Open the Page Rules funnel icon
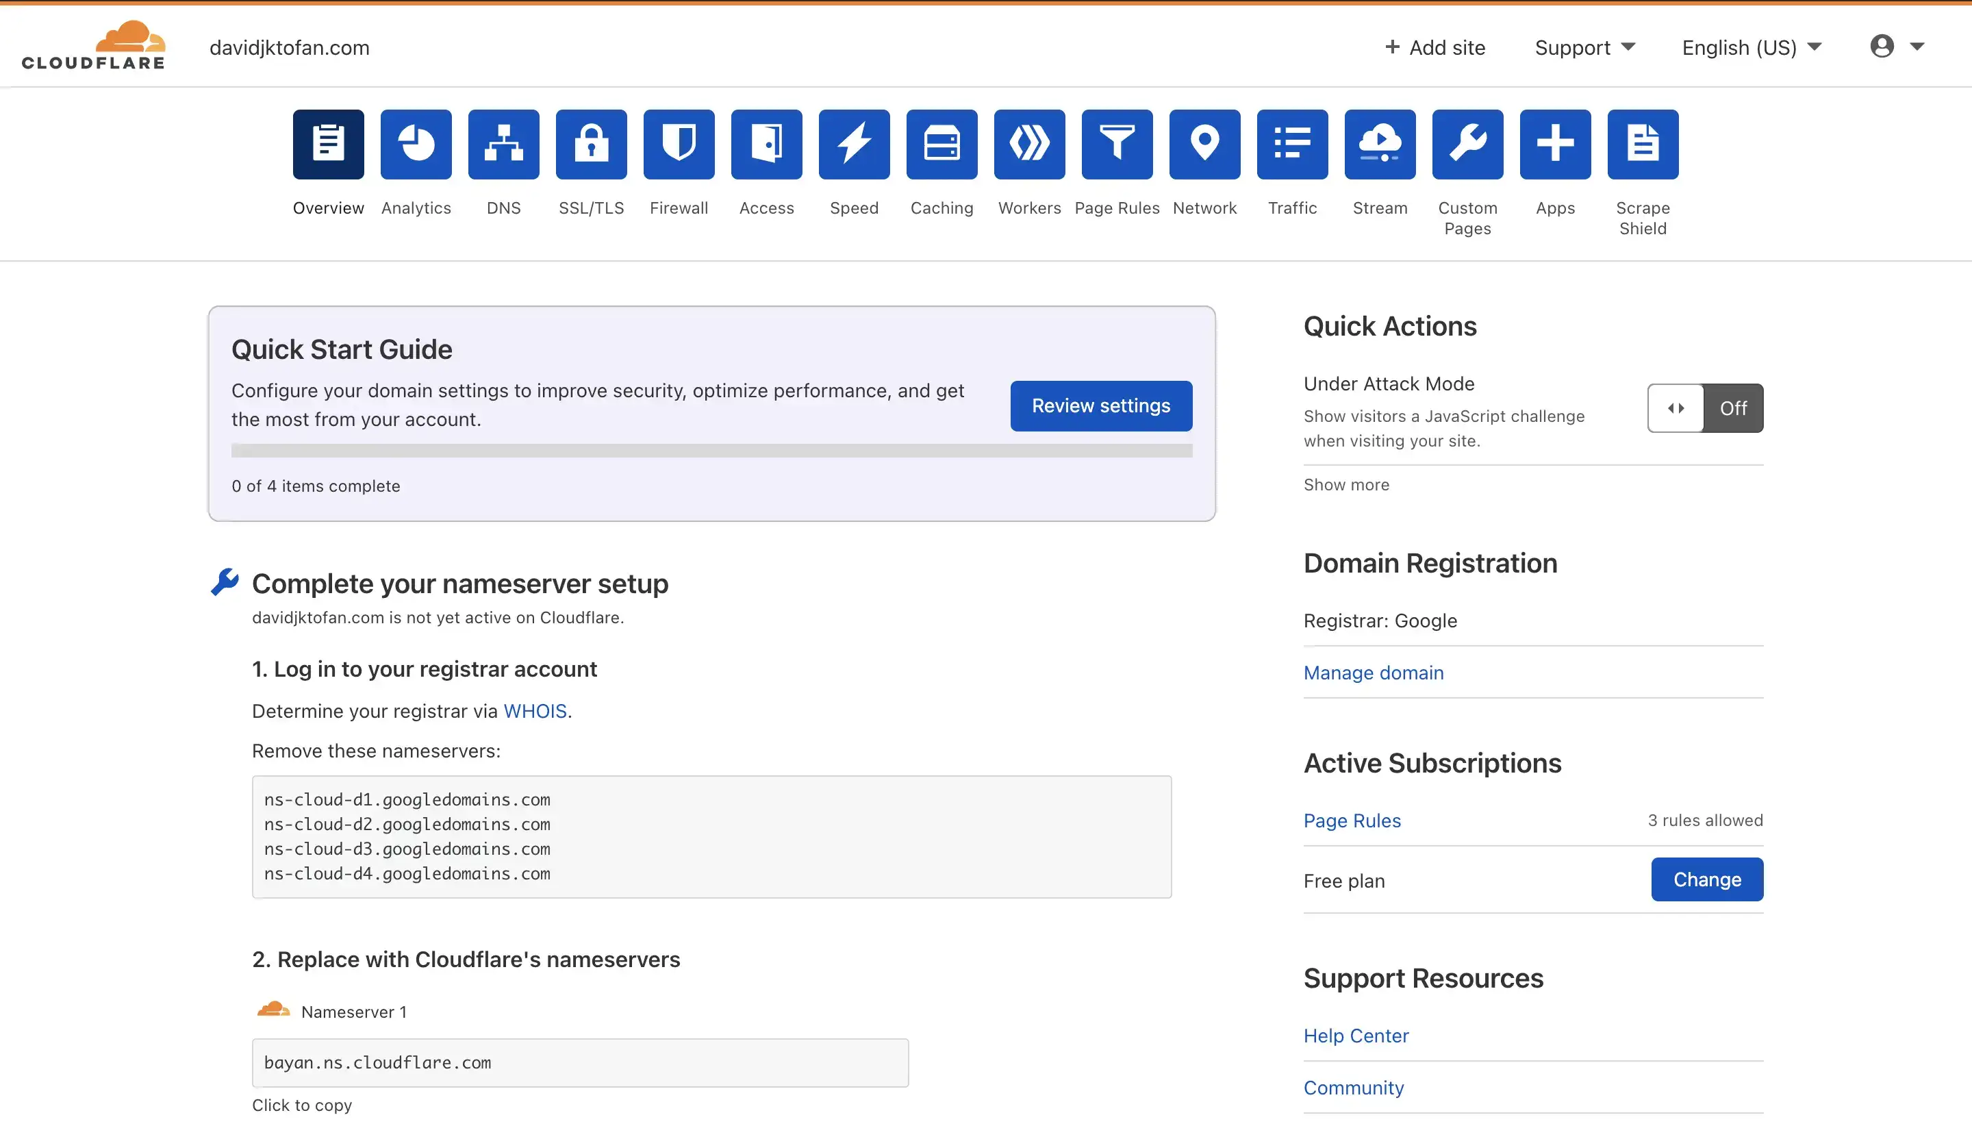The height and width of the screenshot is (1126, 1972). coord(1117,145)
